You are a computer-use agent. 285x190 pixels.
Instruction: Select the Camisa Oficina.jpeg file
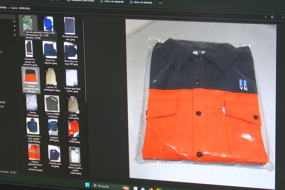click(32, 106)
